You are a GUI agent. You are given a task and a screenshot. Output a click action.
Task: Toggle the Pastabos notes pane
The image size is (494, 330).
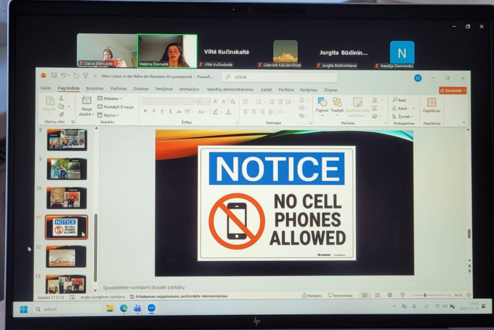tap(312, 295)
